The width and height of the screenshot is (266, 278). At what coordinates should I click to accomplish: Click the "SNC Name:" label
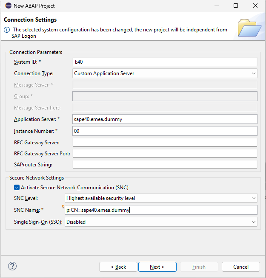pos(29,210)
